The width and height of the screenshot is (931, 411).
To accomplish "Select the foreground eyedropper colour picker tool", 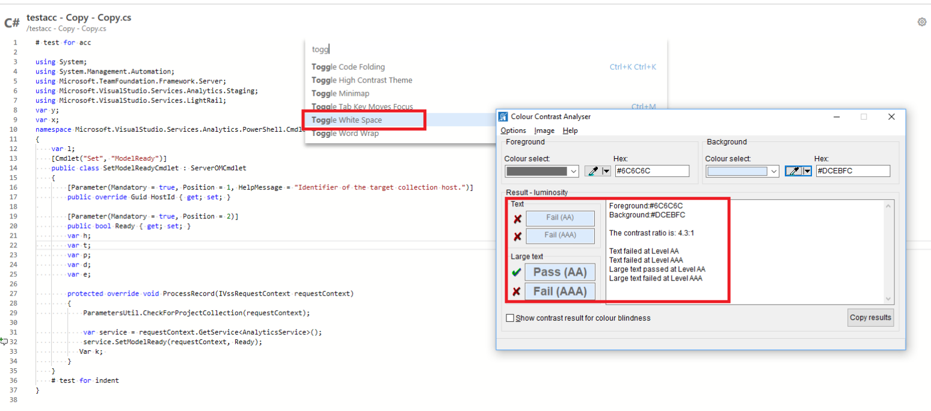I will [594, 171].
